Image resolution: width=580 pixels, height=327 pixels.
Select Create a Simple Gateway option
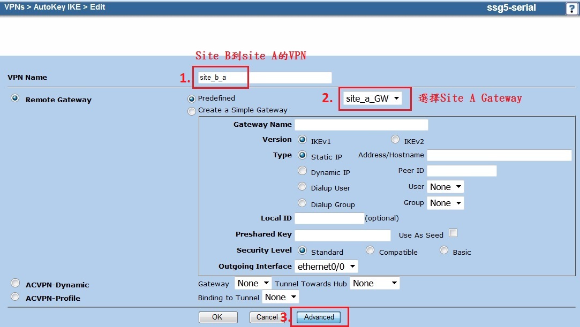(x=192, y=111)
